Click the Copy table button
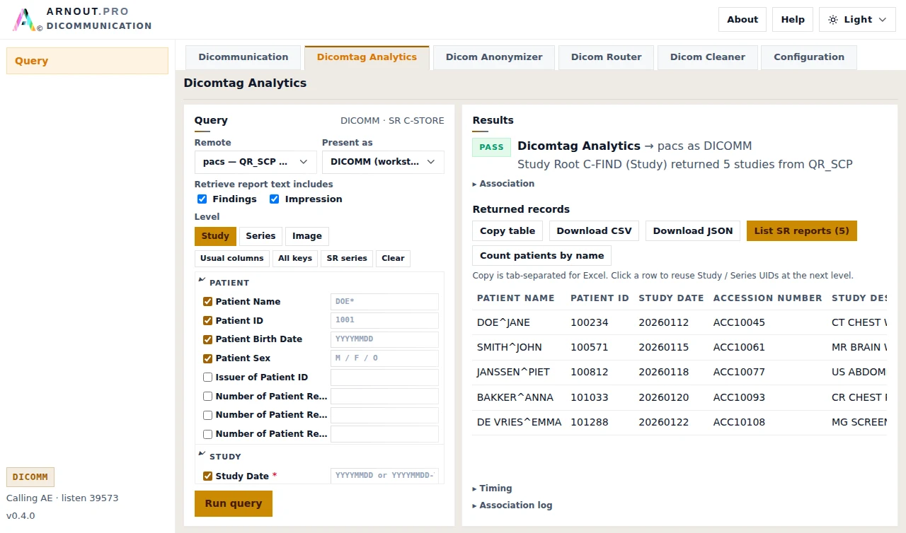 point(508,231)
